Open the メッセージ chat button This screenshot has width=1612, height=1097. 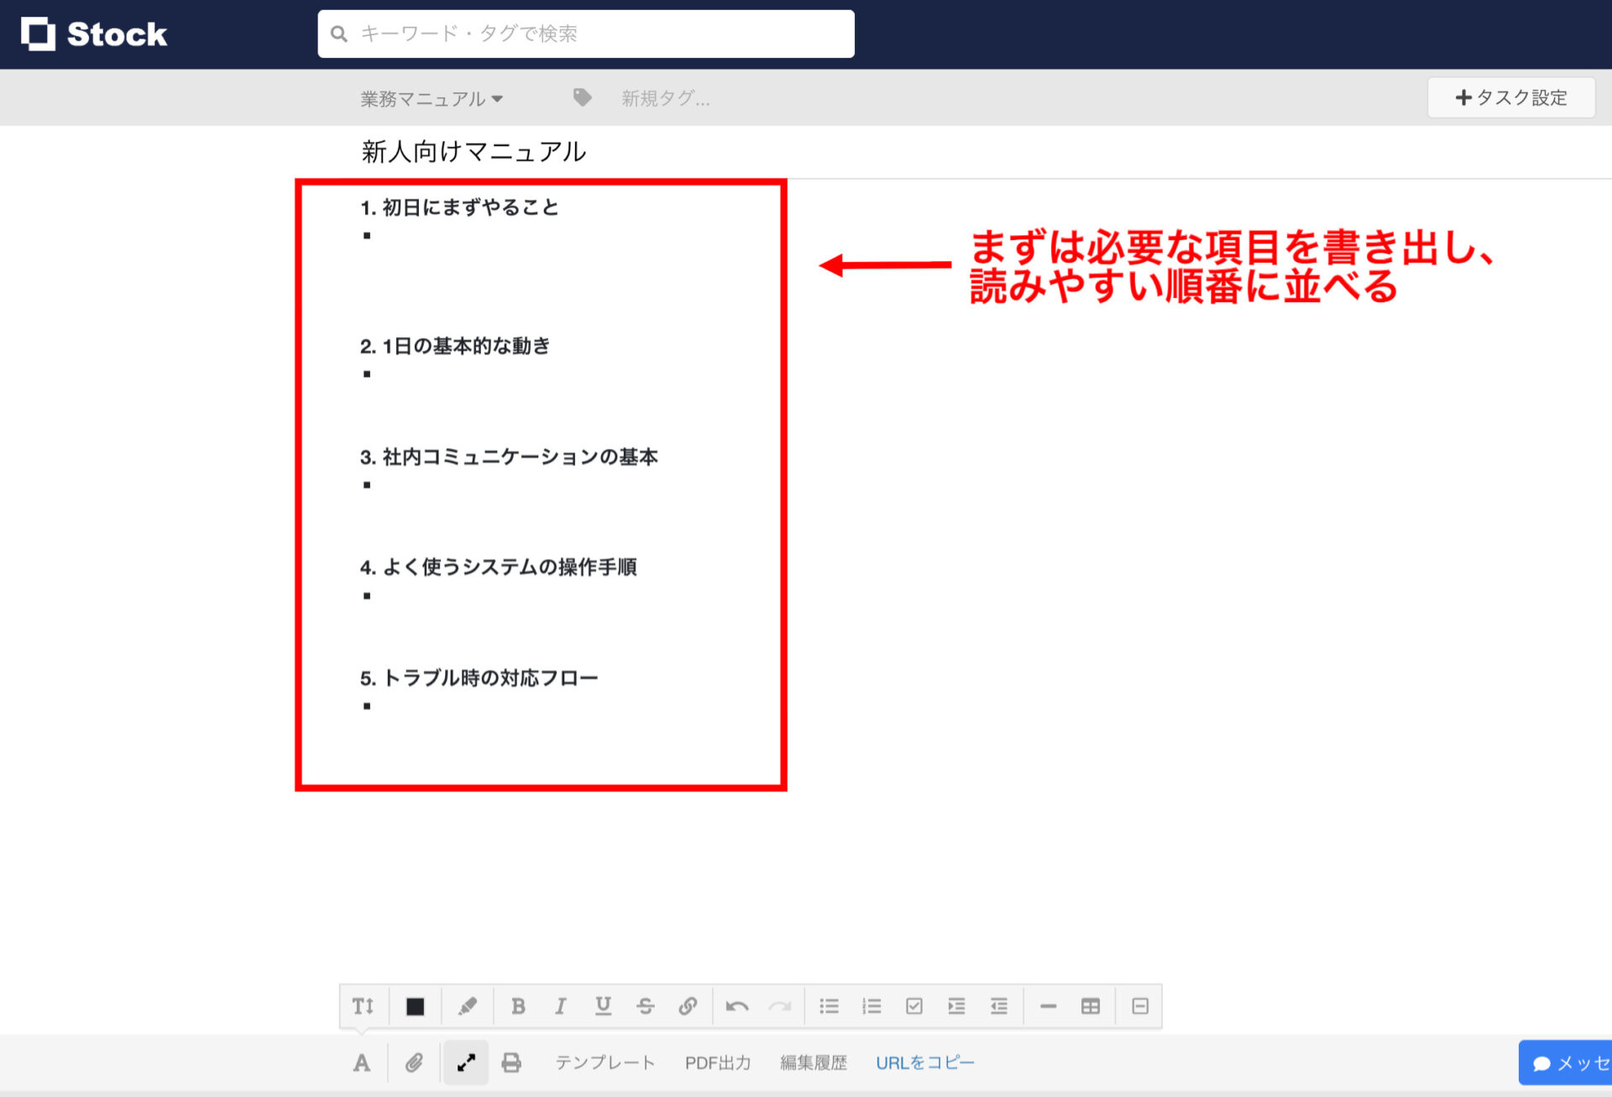pyautogui.click(x=1565, y=1063)
